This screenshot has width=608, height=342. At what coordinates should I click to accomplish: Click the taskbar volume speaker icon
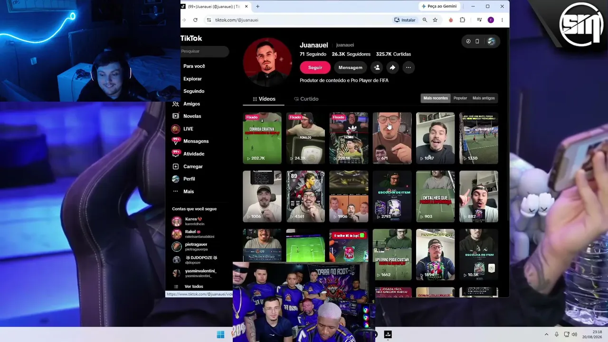pos(574,334)
